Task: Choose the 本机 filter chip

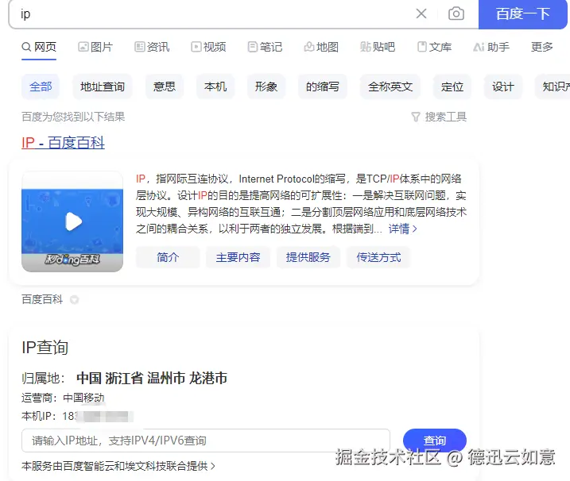Action: [215, 87]
